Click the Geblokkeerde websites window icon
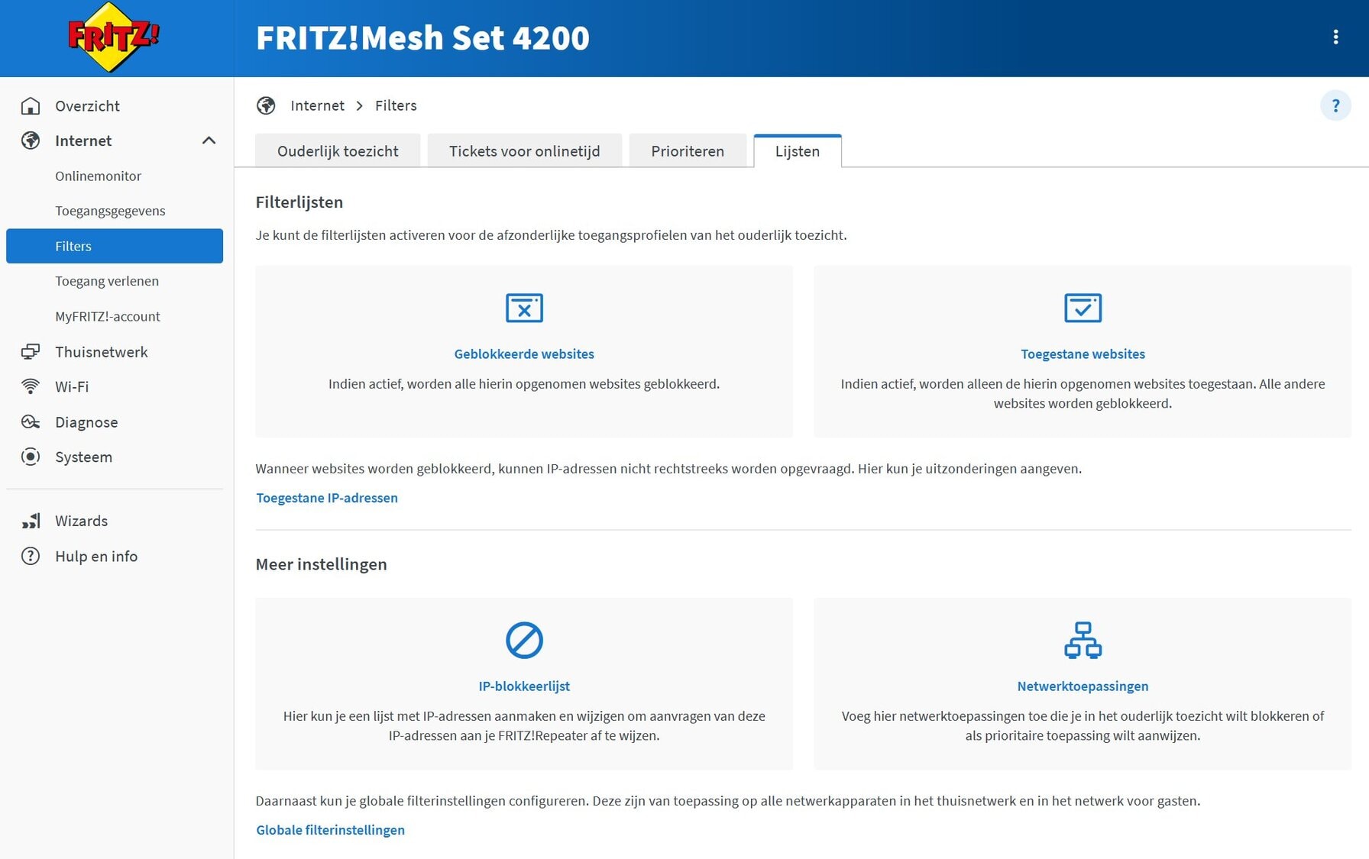1369x859 pixels. coord(524,308)
